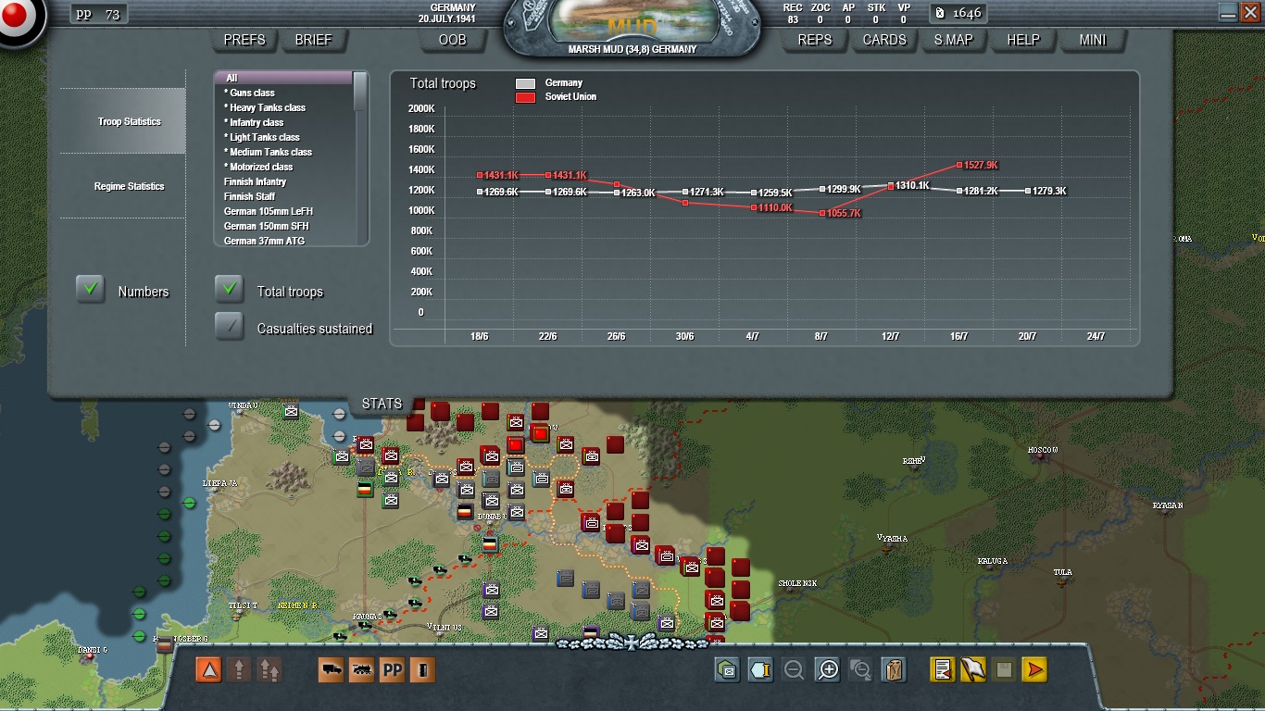The width and height of the screenshot is (1265, 711).
Task: Open the PREFS menu
Action: click(244, 40)
